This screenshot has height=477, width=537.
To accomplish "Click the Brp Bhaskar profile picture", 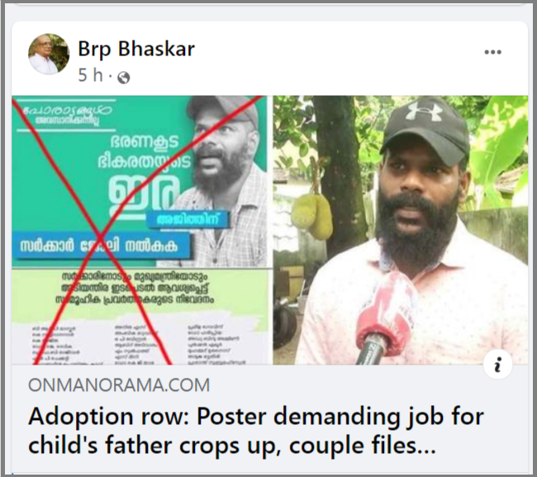I will [49, 54].
